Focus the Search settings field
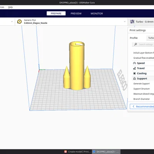This screenshot has height=154, width=154. 143,44
